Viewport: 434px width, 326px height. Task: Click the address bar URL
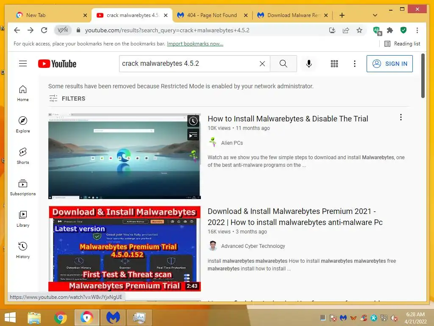[167, 30]
